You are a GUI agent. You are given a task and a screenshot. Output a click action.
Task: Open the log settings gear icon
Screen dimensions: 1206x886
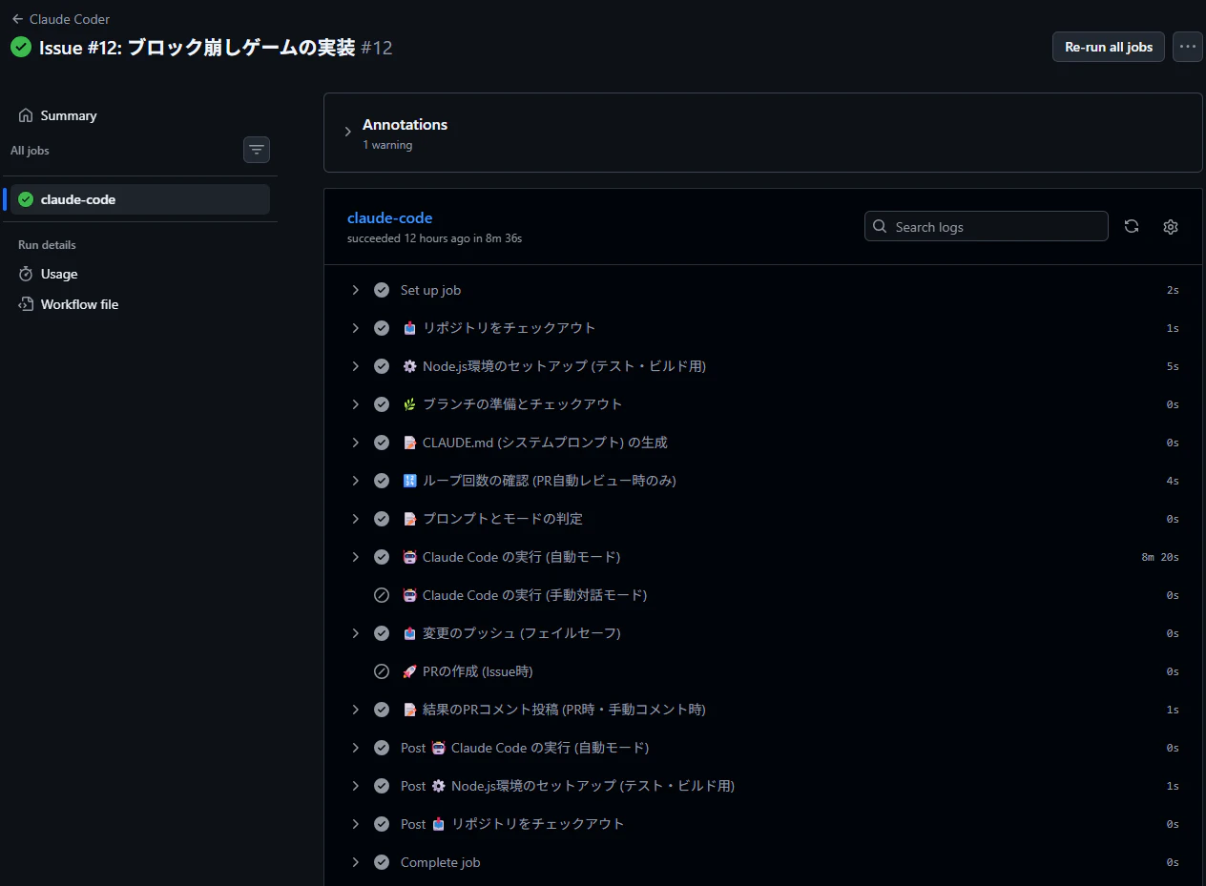tap(1171, 226)
